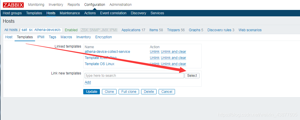The image size is (300, 120).
Task: Switch to the Macros tab
Action: [x=66, y=37]
